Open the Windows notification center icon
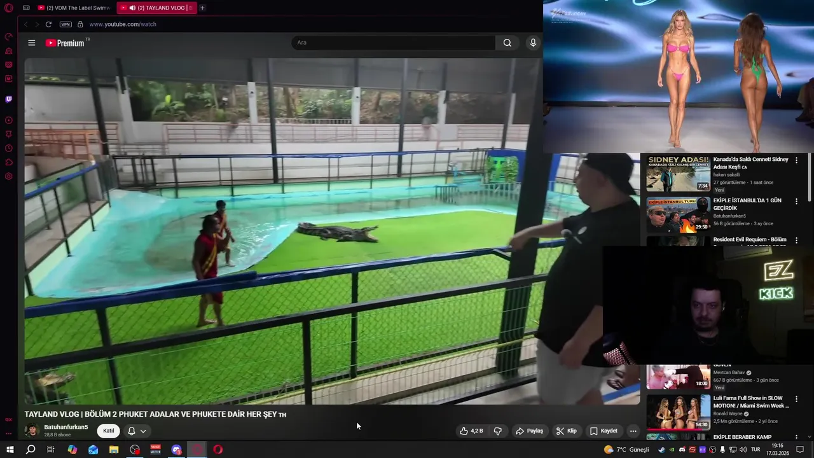Screen dimensions: 814x458 pos(800,450)
